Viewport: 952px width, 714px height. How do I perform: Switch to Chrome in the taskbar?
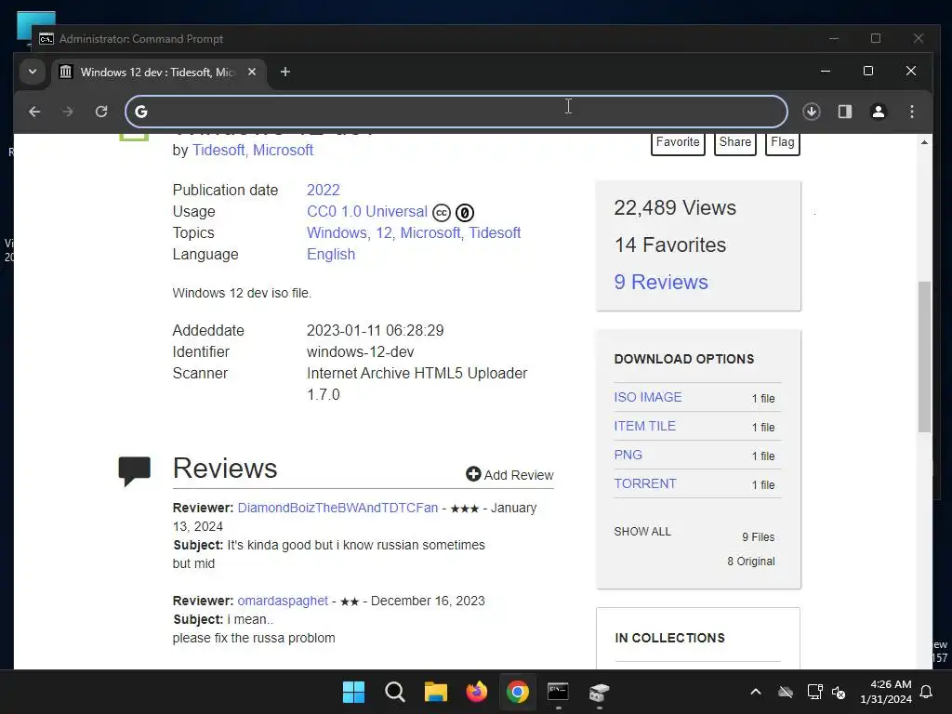(x=517, y=692)
